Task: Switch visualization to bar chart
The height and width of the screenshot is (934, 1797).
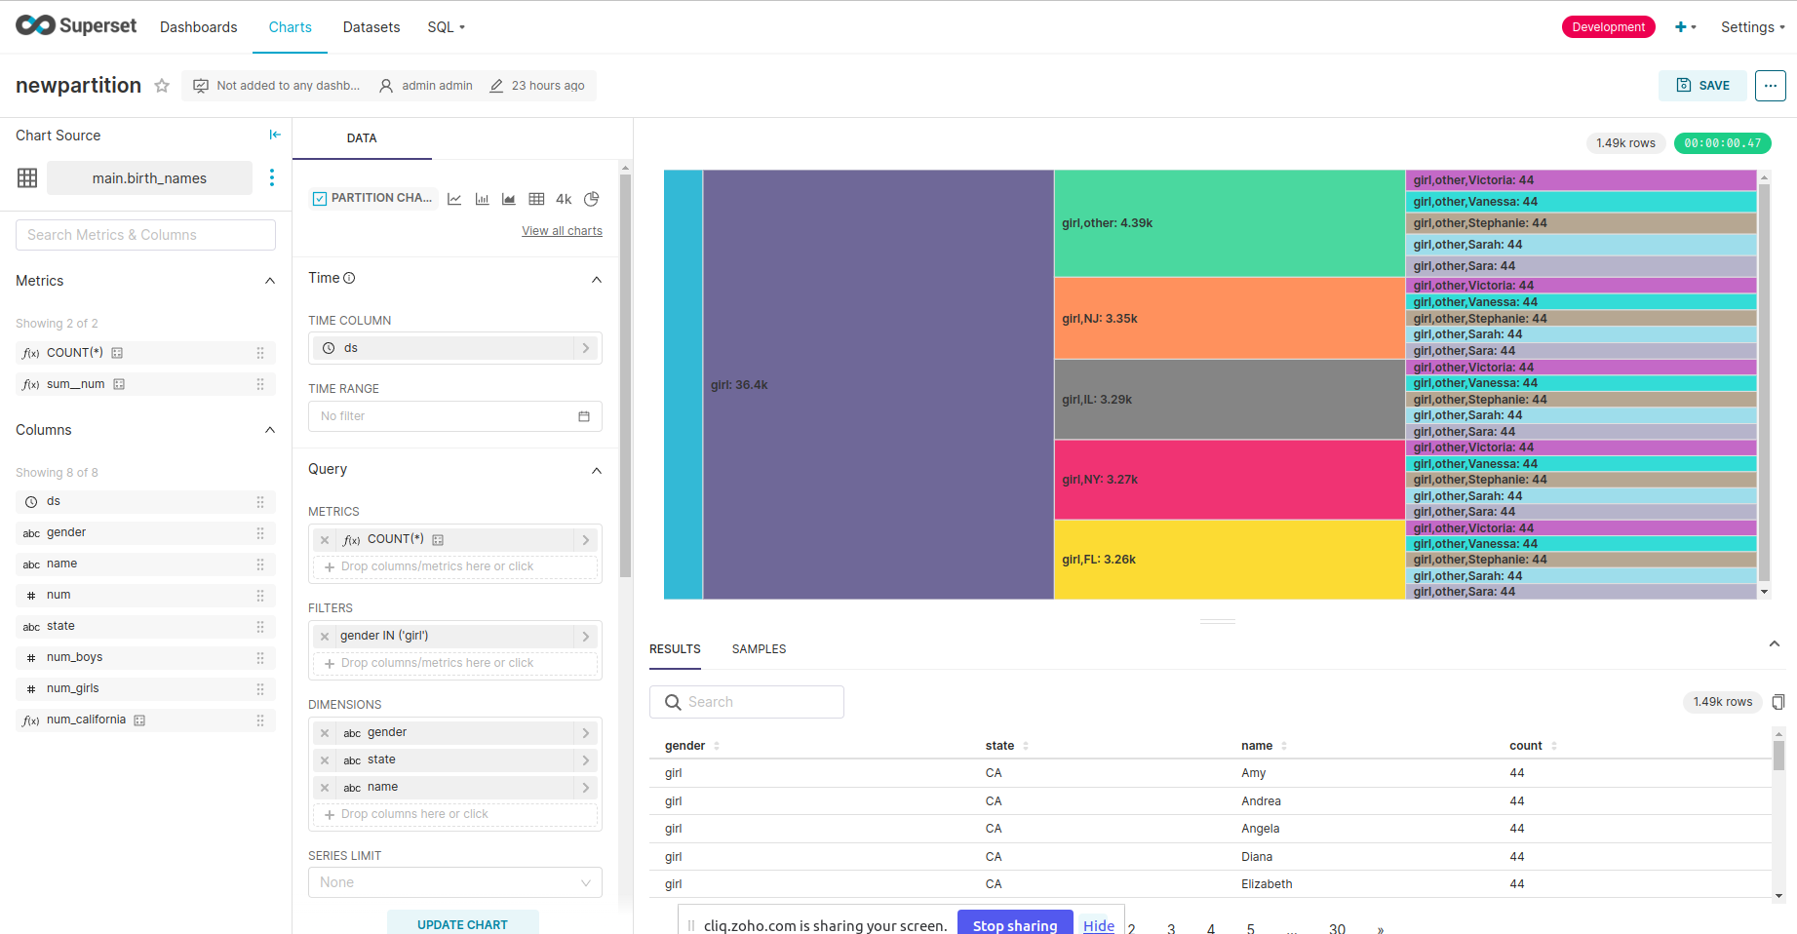Action: click(482, 198)
